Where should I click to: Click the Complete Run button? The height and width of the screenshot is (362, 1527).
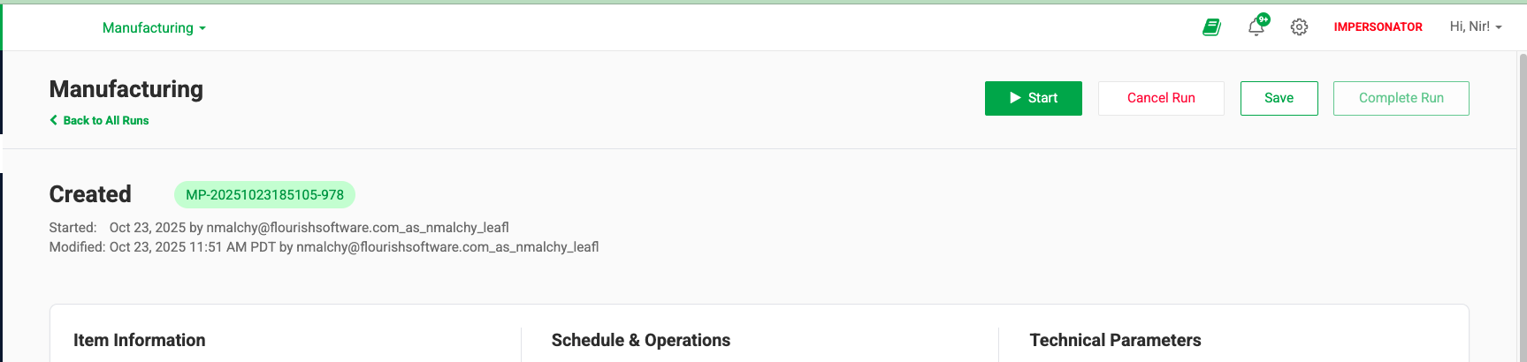click(1401, 98)
